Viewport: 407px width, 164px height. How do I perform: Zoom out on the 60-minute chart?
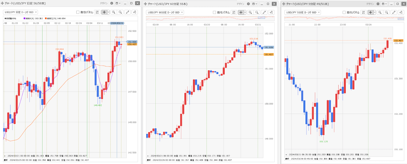coord(257,12)
